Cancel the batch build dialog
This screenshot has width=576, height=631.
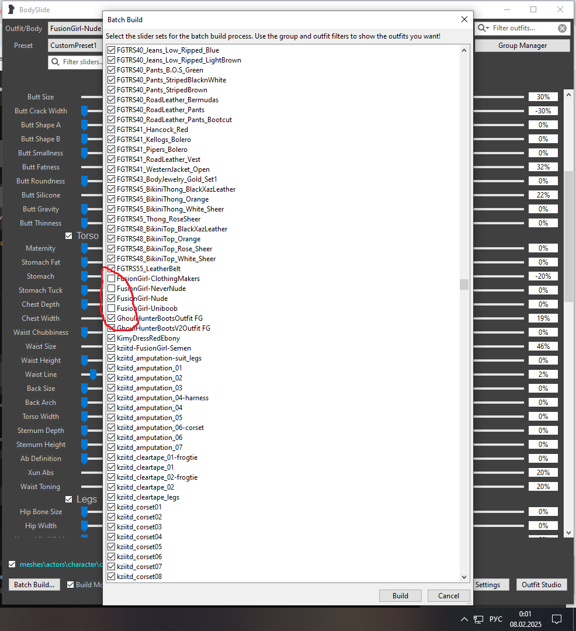click(x=448, y=596)
